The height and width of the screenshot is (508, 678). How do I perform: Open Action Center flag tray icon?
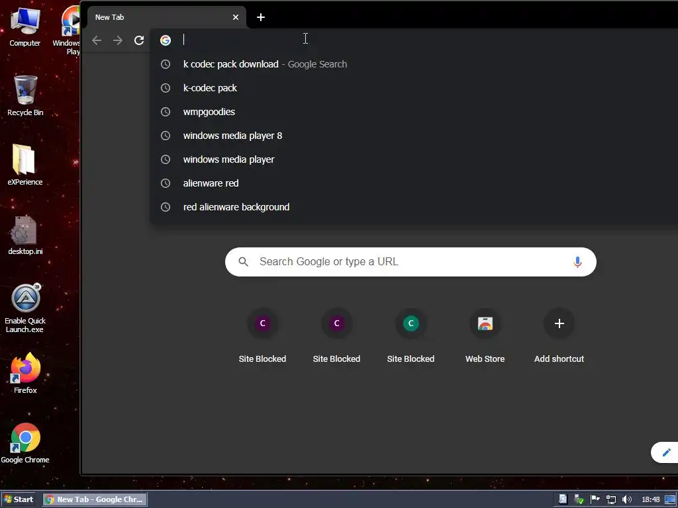595,499
